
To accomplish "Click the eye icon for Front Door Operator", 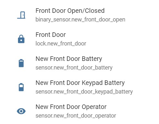I will [x=21, y=111].
